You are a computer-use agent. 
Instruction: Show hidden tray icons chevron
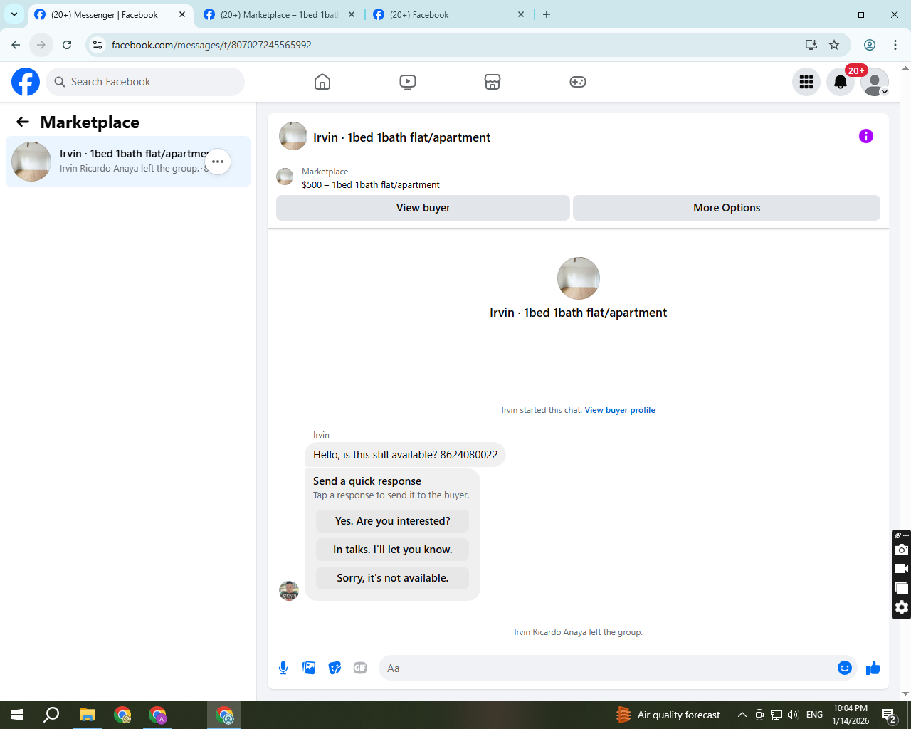tap(742, 715)
